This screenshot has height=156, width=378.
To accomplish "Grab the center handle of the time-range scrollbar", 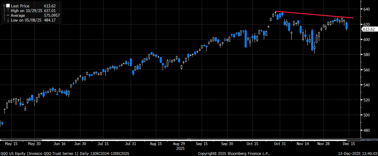I will tap(189, 139).
